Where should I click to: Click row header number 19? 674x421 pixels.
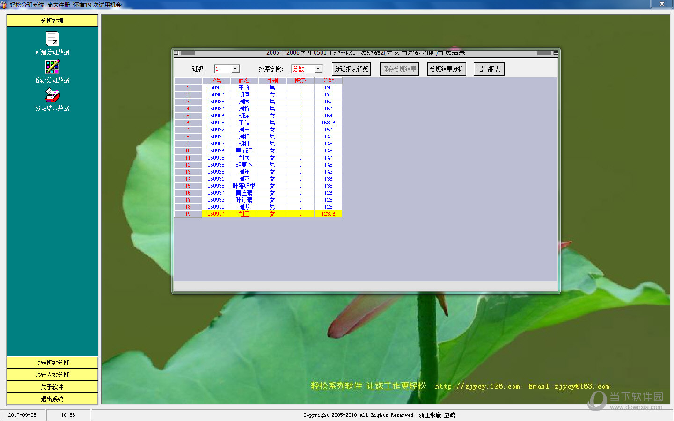click(188, 214)
